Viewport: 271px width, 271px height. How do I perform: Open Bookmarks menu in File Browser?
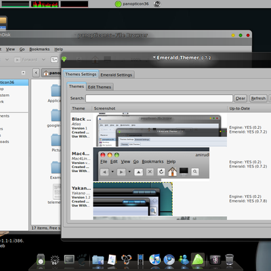coord(39,49)
